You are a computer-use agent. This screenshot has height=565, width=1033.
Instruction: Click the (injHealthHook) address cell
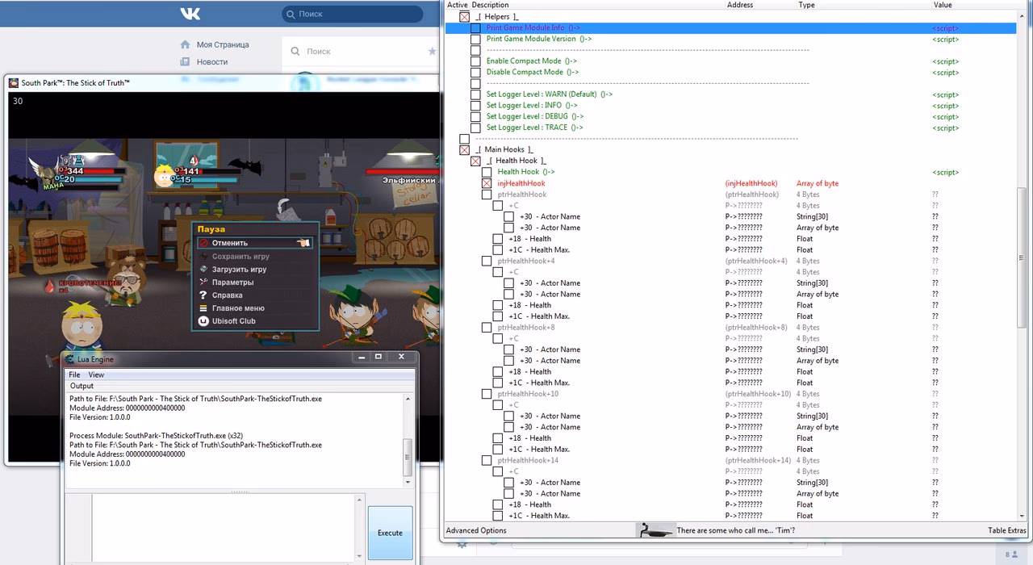pyautogui.click(x=751, y=183)
